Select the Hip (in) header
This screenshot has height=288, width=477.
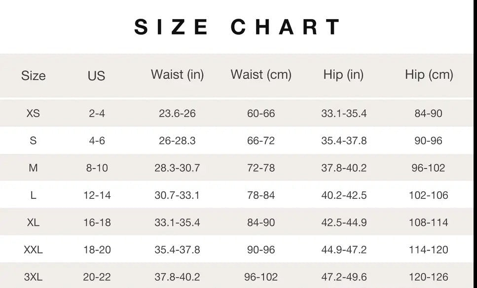pyautogui.click(x=343, y=75)
